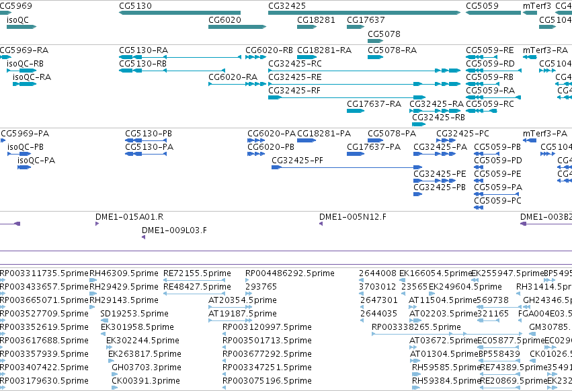This screenshot has width=572, height=391.
Task: Select protein CG32425-PE
Action: pos(440,175)
